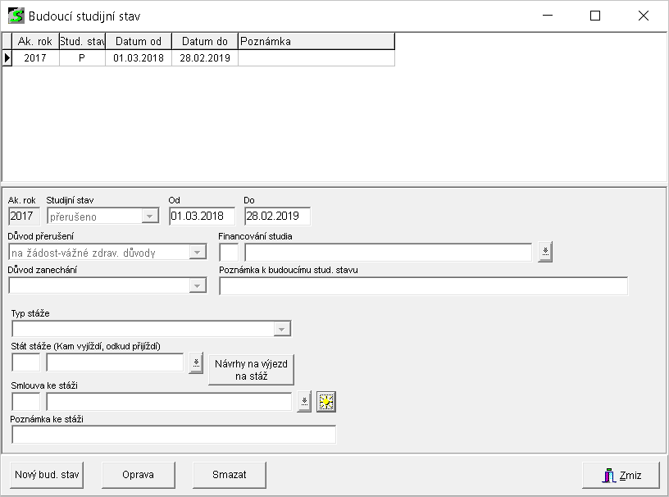669x497 pixels.
Task: Select the row indicator arrow in the table
Action: pos(7,58)
